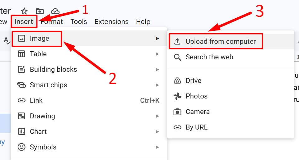Select Search the web option

tap(209, 57)
